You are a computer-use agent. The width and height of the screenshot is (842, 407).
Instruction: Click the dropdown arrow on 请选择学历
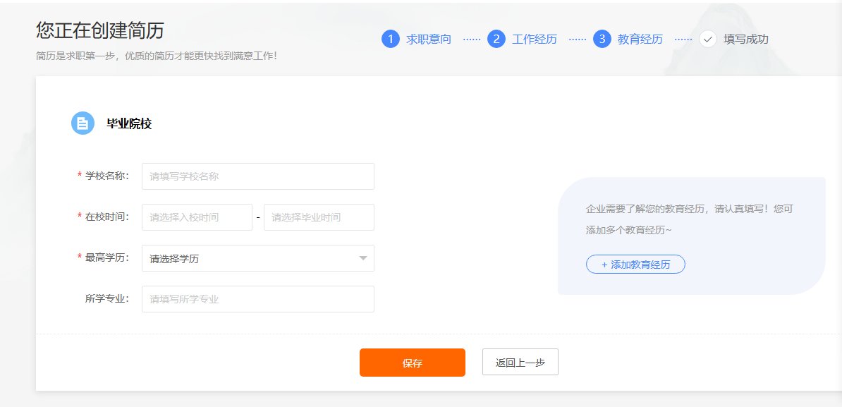click(363, 258)
